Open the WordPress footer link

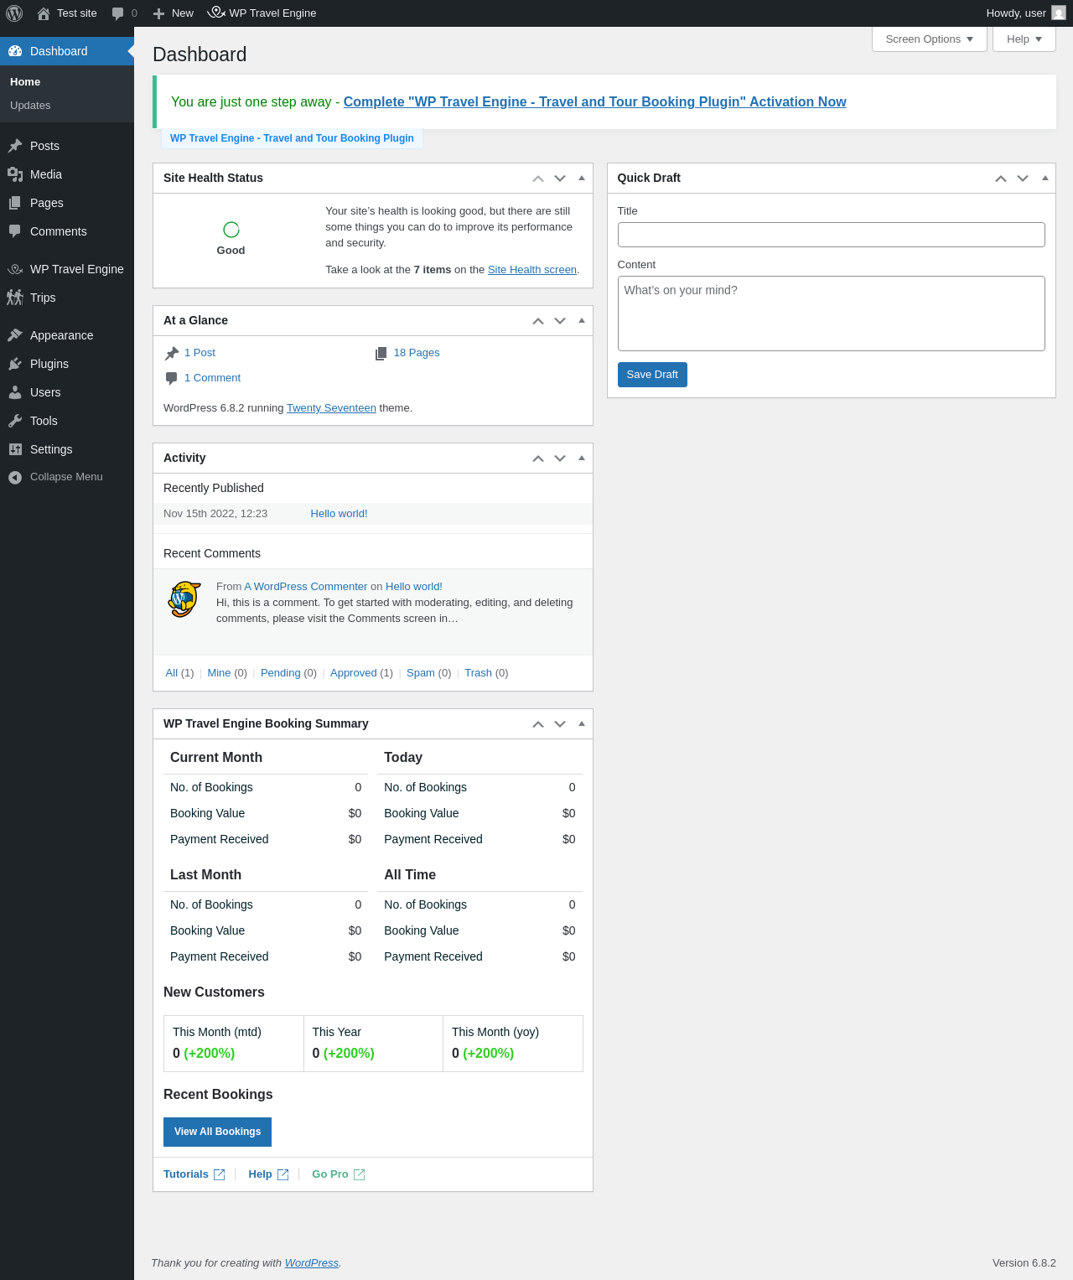point(312,1263)
